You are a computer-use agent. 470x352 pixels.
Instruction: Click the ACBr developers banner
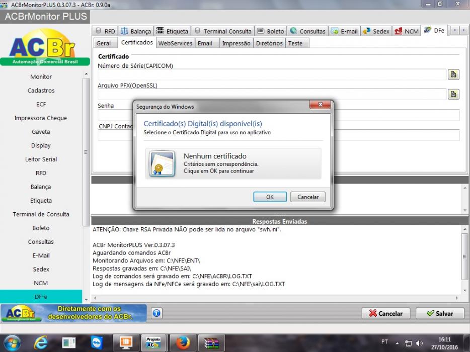pos(73,313)
